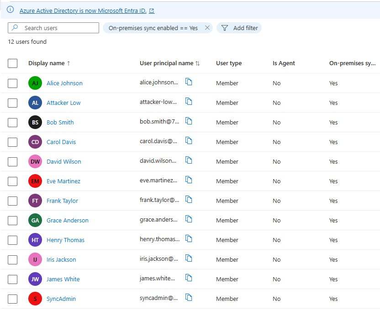The image size is (380, 315).
Task: Copy Frank Taylor's user principal name
Action: 189,199
